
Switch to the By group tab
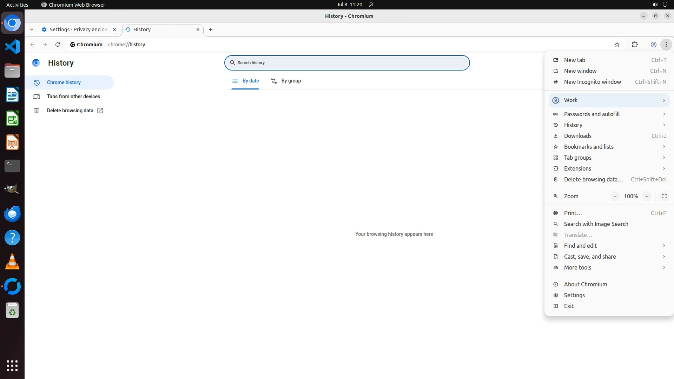click(x=286, y=81)
